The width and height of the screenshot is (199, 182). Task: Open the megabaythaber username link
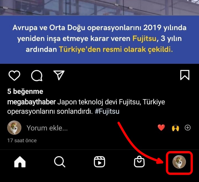[x=32, y=102]
